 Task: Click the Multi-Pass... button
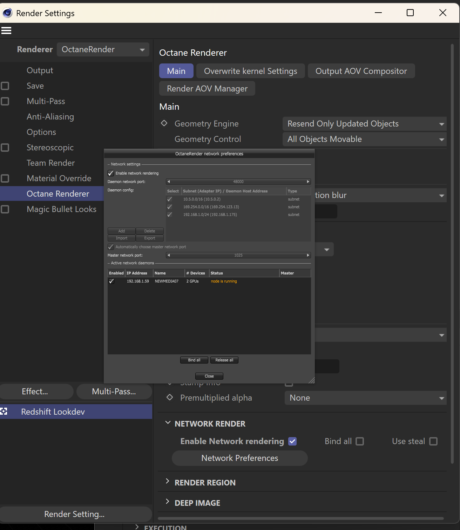(x=114, y=392)
